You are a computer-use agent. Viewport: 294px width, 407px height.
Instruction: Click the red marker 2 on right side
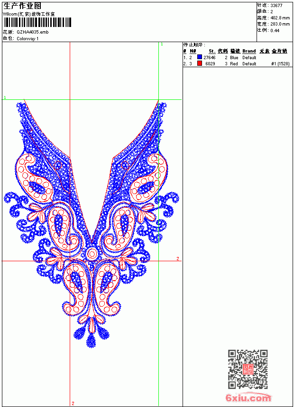point(178,258)
